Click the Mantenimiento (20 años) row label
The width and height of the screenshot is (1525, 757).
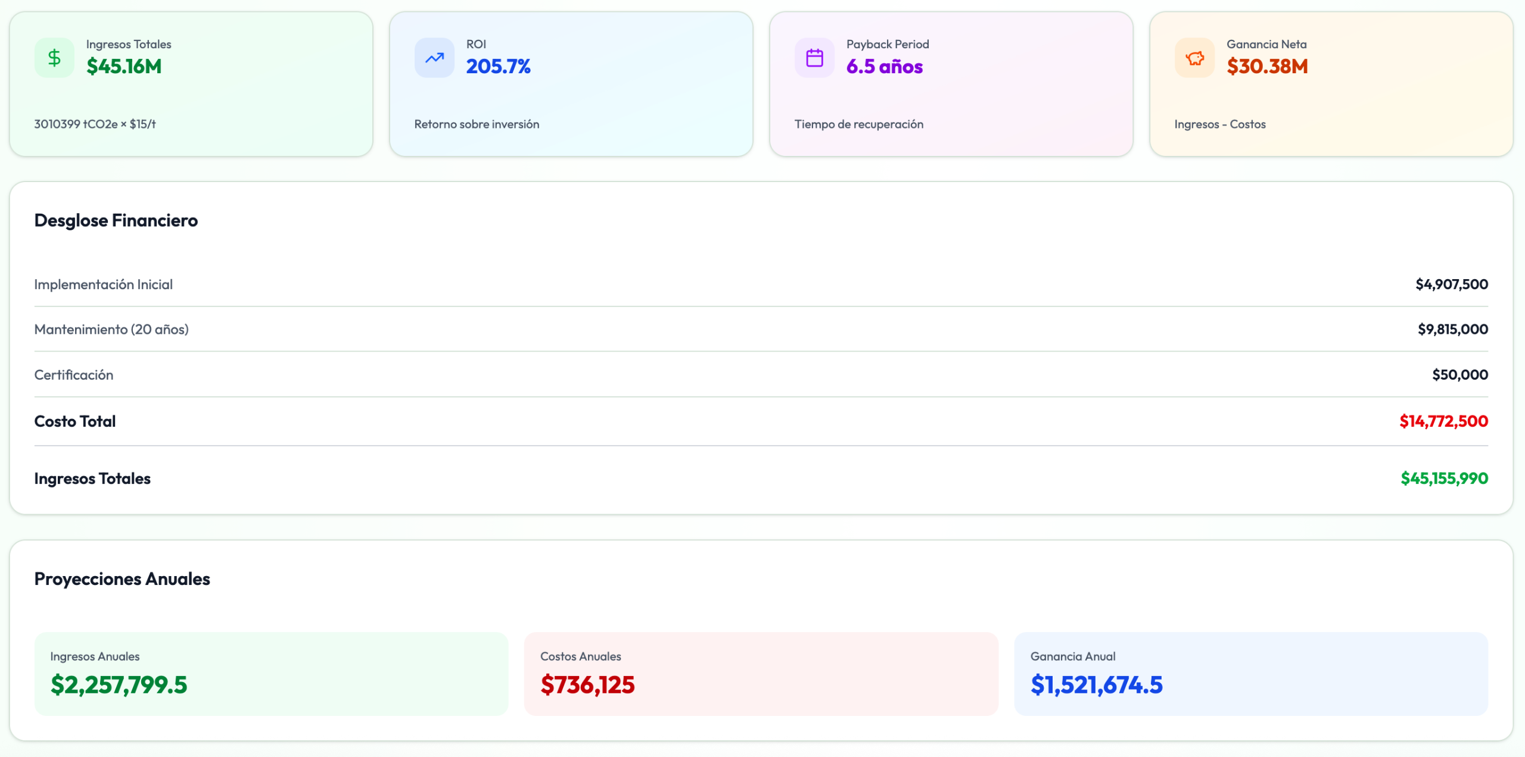111,329
